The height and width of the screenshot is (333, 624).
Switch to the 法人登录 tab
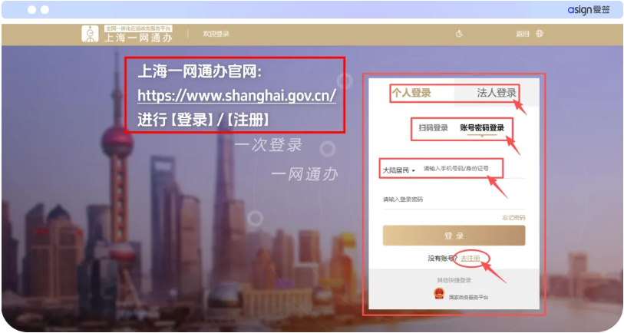point(497,93)
